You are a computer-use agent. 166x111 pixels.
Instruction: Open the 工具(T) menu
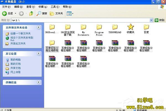pos(55,6)
